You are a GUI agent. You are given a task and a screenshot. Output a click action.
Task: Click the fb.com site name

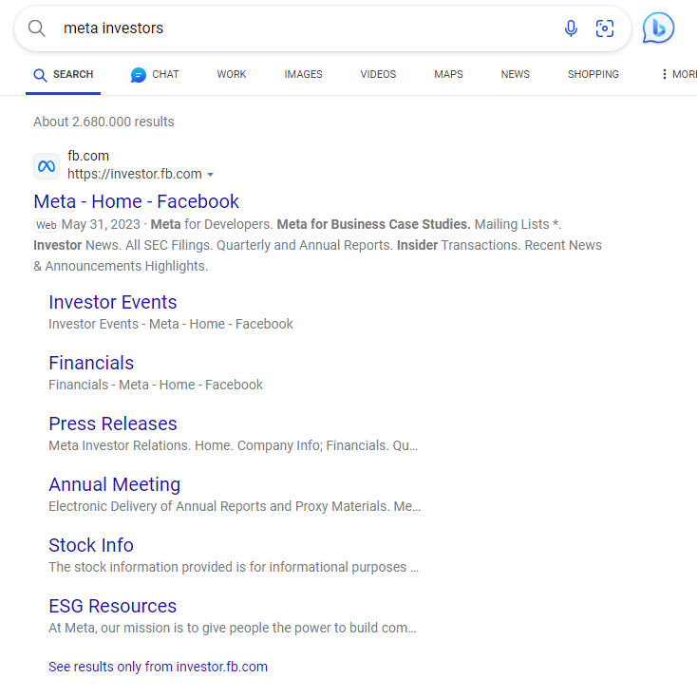click(x=88, y=156)
